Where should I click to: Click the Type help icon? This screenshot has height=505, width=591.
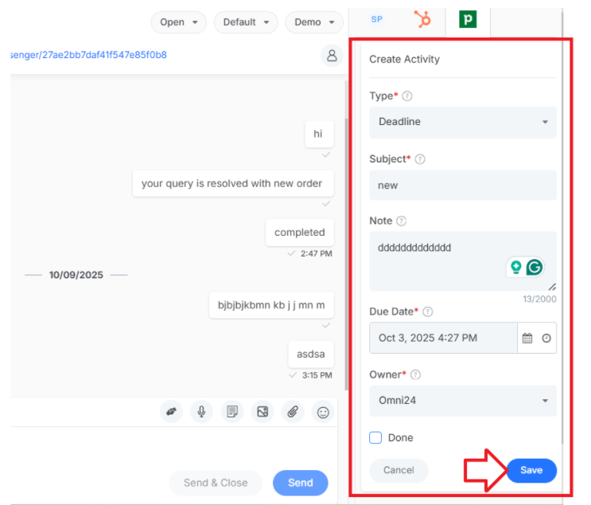coord(407,96)
